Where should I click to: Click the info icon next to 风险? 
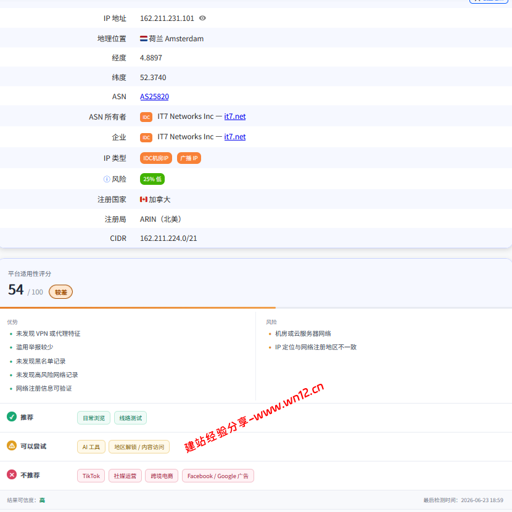point(107,179)
